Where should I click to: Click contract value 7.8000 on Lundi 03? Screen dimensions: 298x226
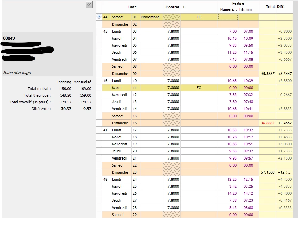pos(173,31)
